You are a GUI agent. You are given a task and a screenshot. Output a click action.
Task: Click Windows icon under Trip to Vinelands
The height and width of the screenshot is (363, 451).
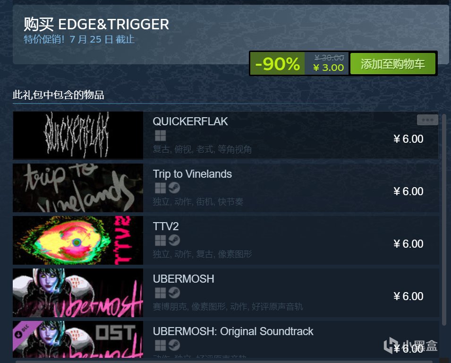[x=160, y=188]
